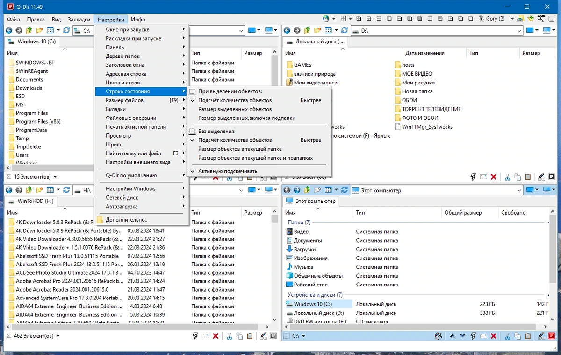Screen dimensions: 561x355
Task: Click the red X delete icon in H:\ pane status bar
Action: (216, 336)
